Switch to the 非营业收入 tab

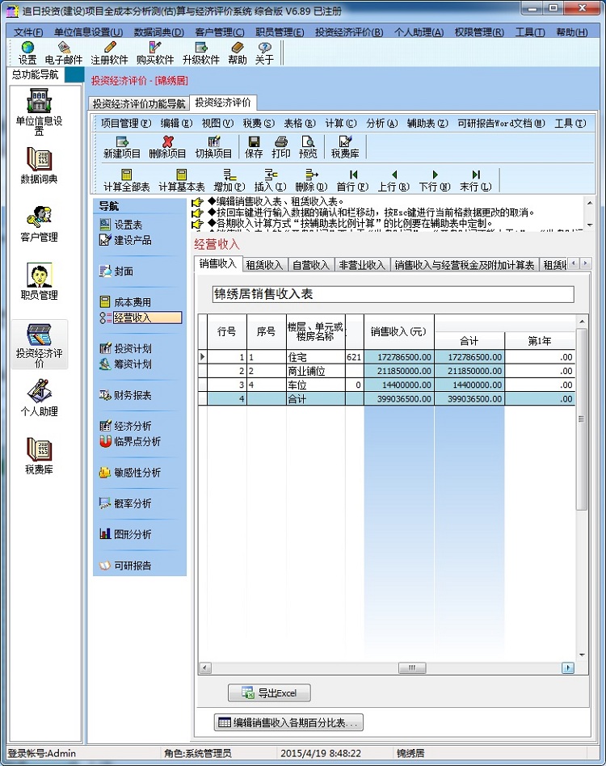point(362,265)
